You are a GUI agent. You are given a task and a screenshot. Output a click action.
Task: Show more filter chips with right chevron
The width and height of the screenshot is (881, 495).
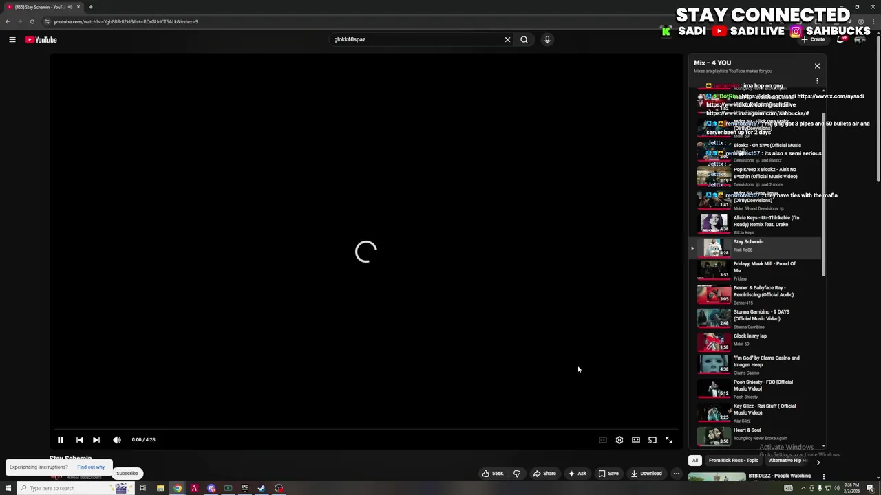pyautogui.click(x=818, y=461)
